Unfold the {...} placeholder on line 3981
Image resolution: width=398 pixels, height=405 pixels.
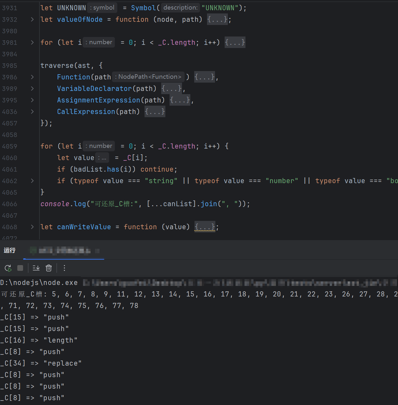pyautogui.click(x=235, y=43)
